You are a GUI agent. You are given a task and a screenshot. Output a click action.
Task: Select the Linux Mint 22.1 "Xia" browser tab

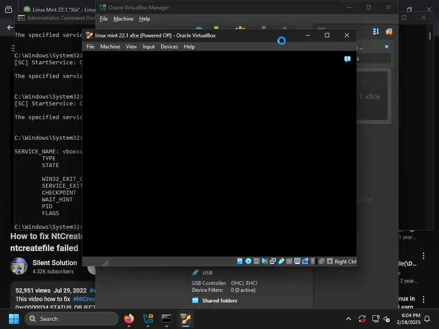pyautogui.click(x=59, y=9)
